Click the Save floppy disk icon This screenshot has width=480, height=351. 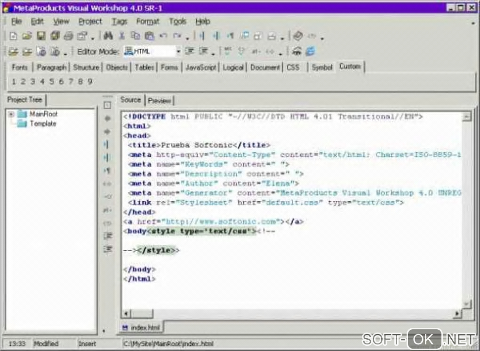point(41,36)
